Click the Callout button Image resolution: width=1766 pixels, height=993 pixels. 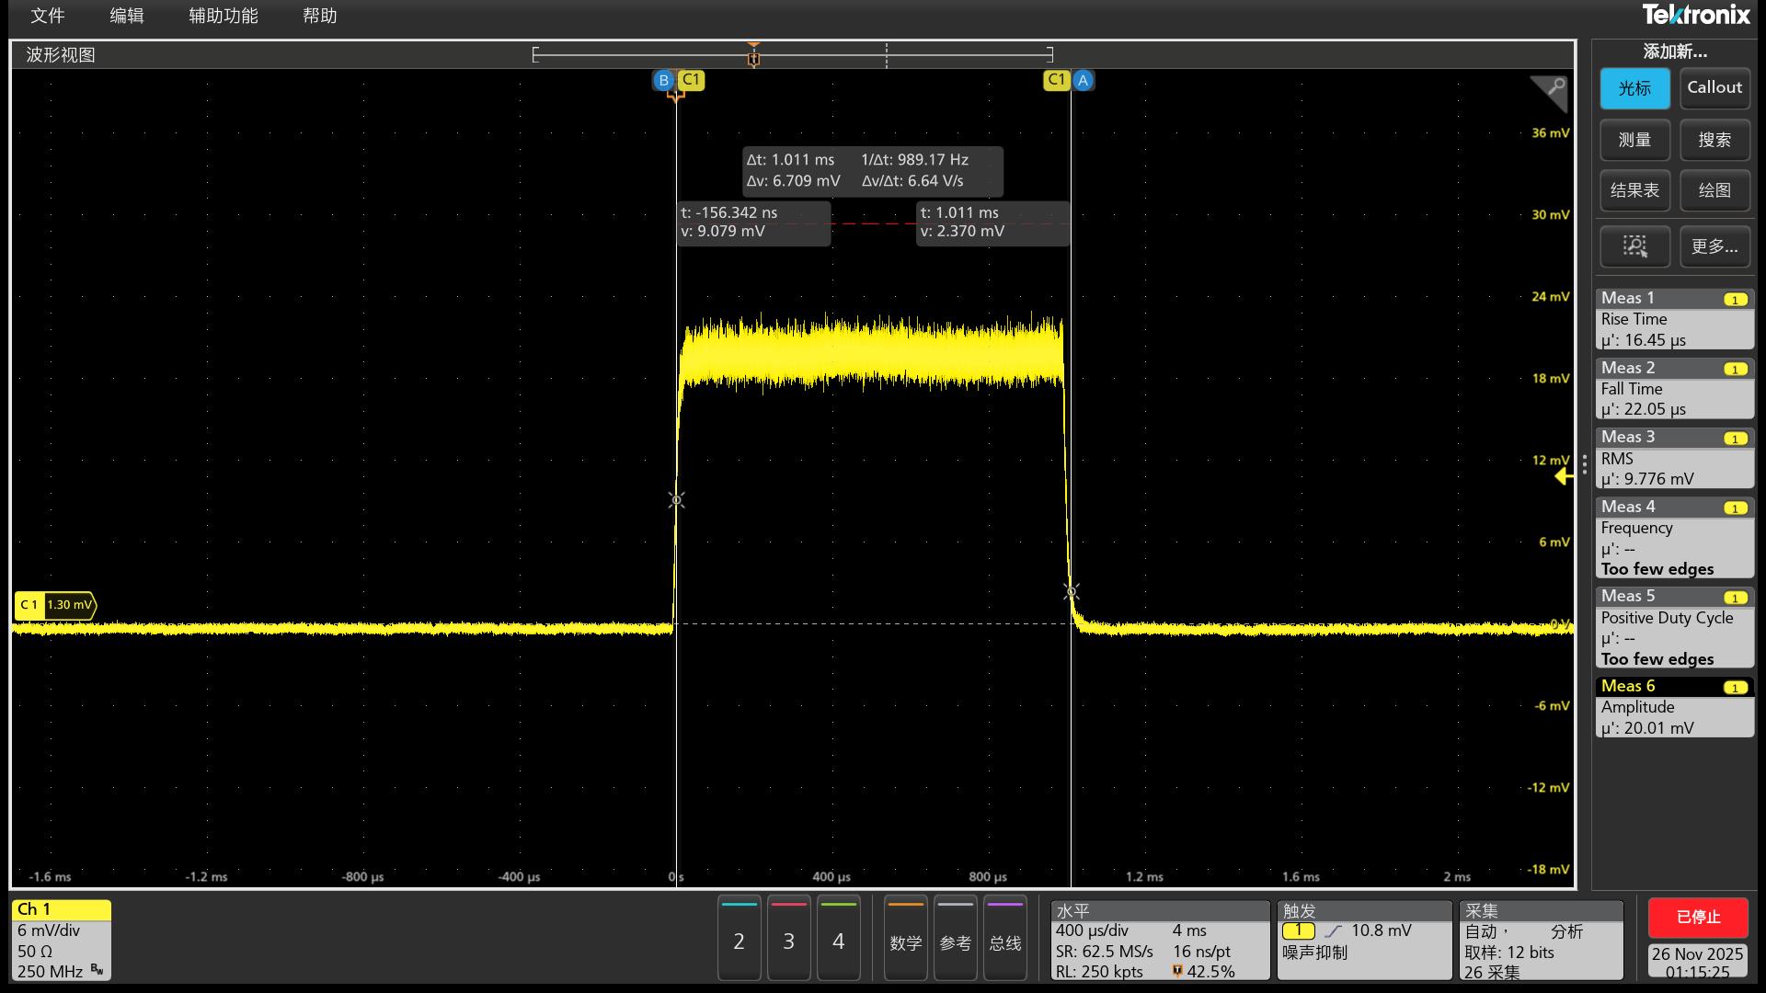[1714, 88]
